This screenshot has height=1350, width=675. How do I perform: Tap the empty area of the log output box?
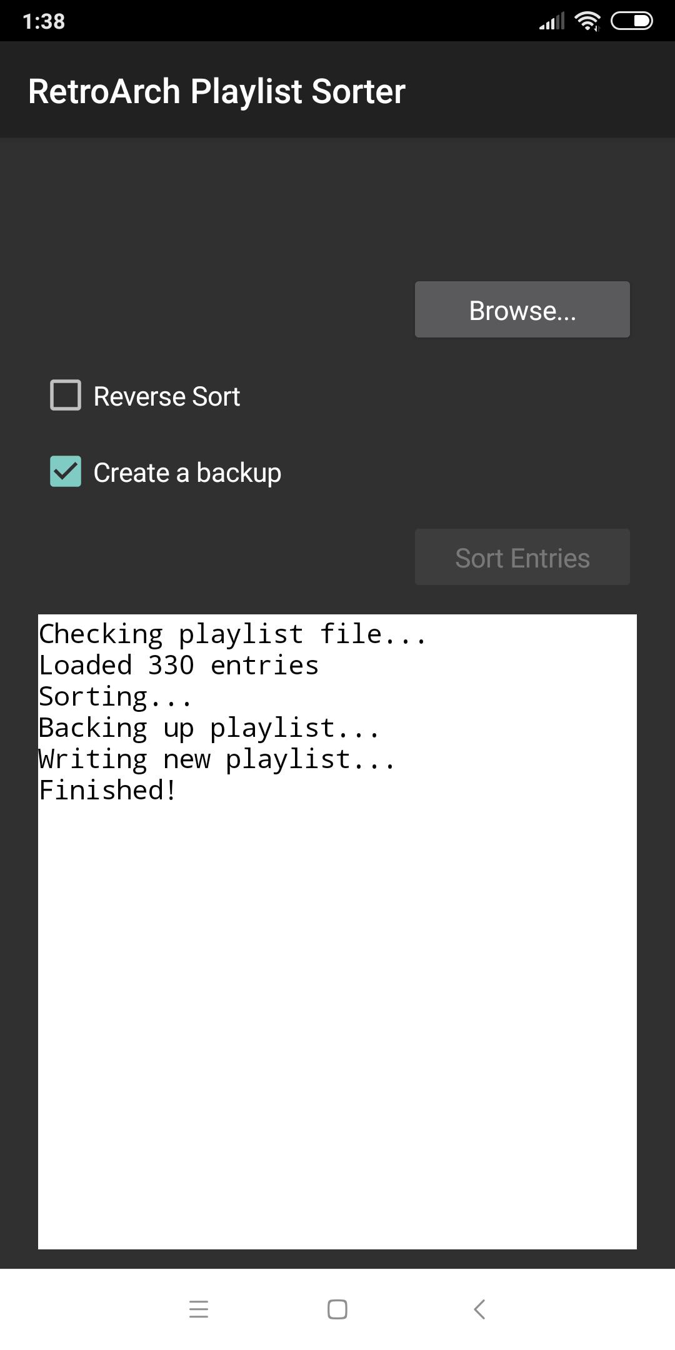(x=337, y=1025)
